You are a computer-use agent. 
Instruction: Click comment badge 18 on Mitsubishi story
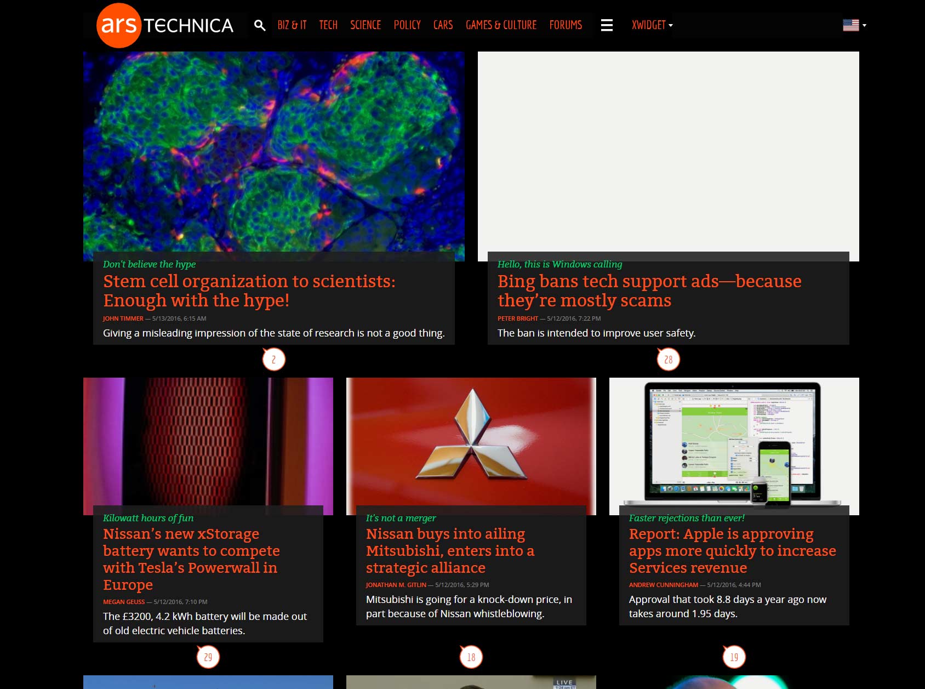[471, 656]
